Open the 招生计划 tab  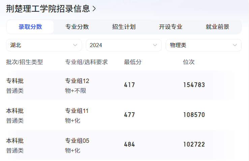tap(124, 27)
